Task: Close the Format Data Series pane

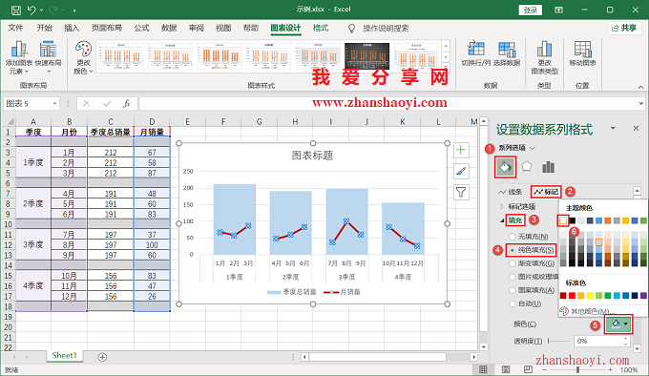Action: pos(636,129)
